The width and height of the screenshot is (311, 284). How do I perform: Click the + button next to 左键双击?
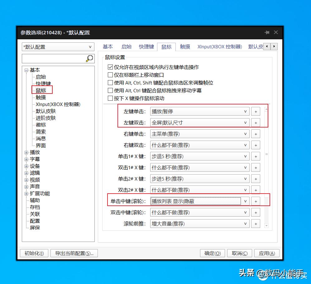click(256, 123)
